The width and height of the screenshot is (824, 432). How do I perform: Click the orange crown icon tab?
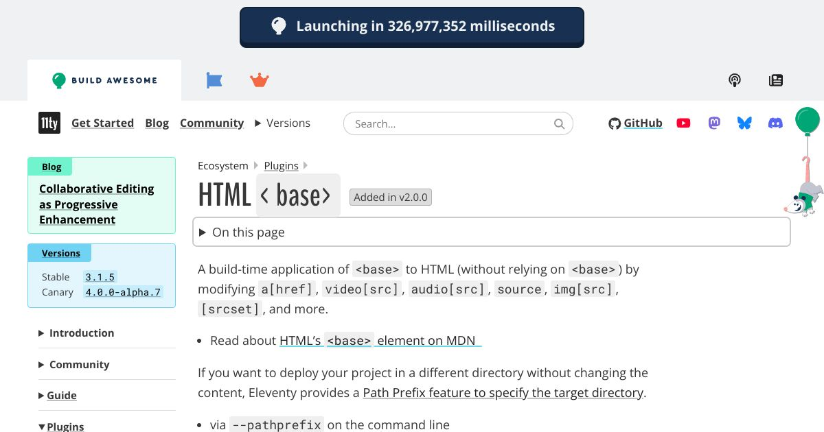(x=259, y=80)
